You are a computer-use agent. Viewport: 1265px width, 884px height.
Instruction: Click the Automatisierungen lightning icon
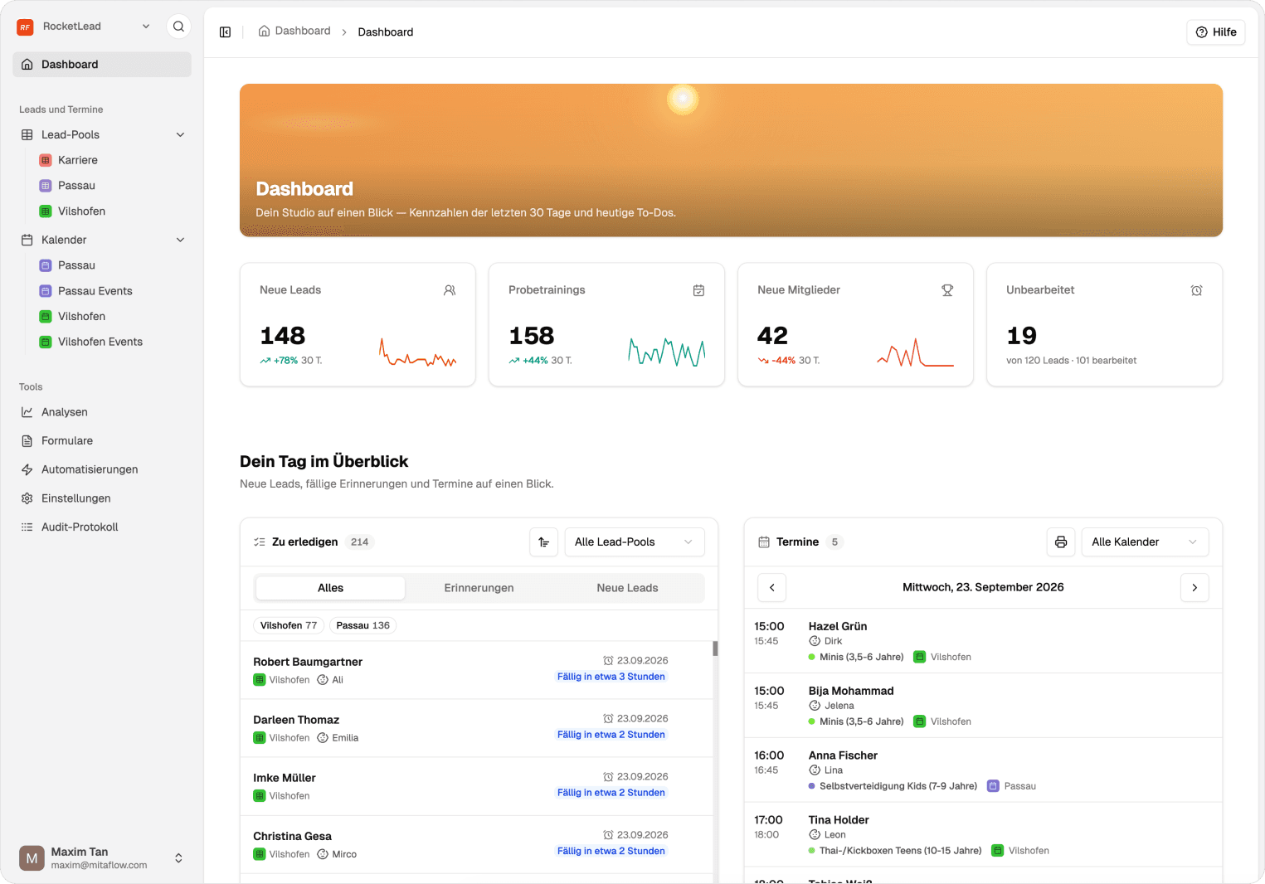[x=27, y=469]
